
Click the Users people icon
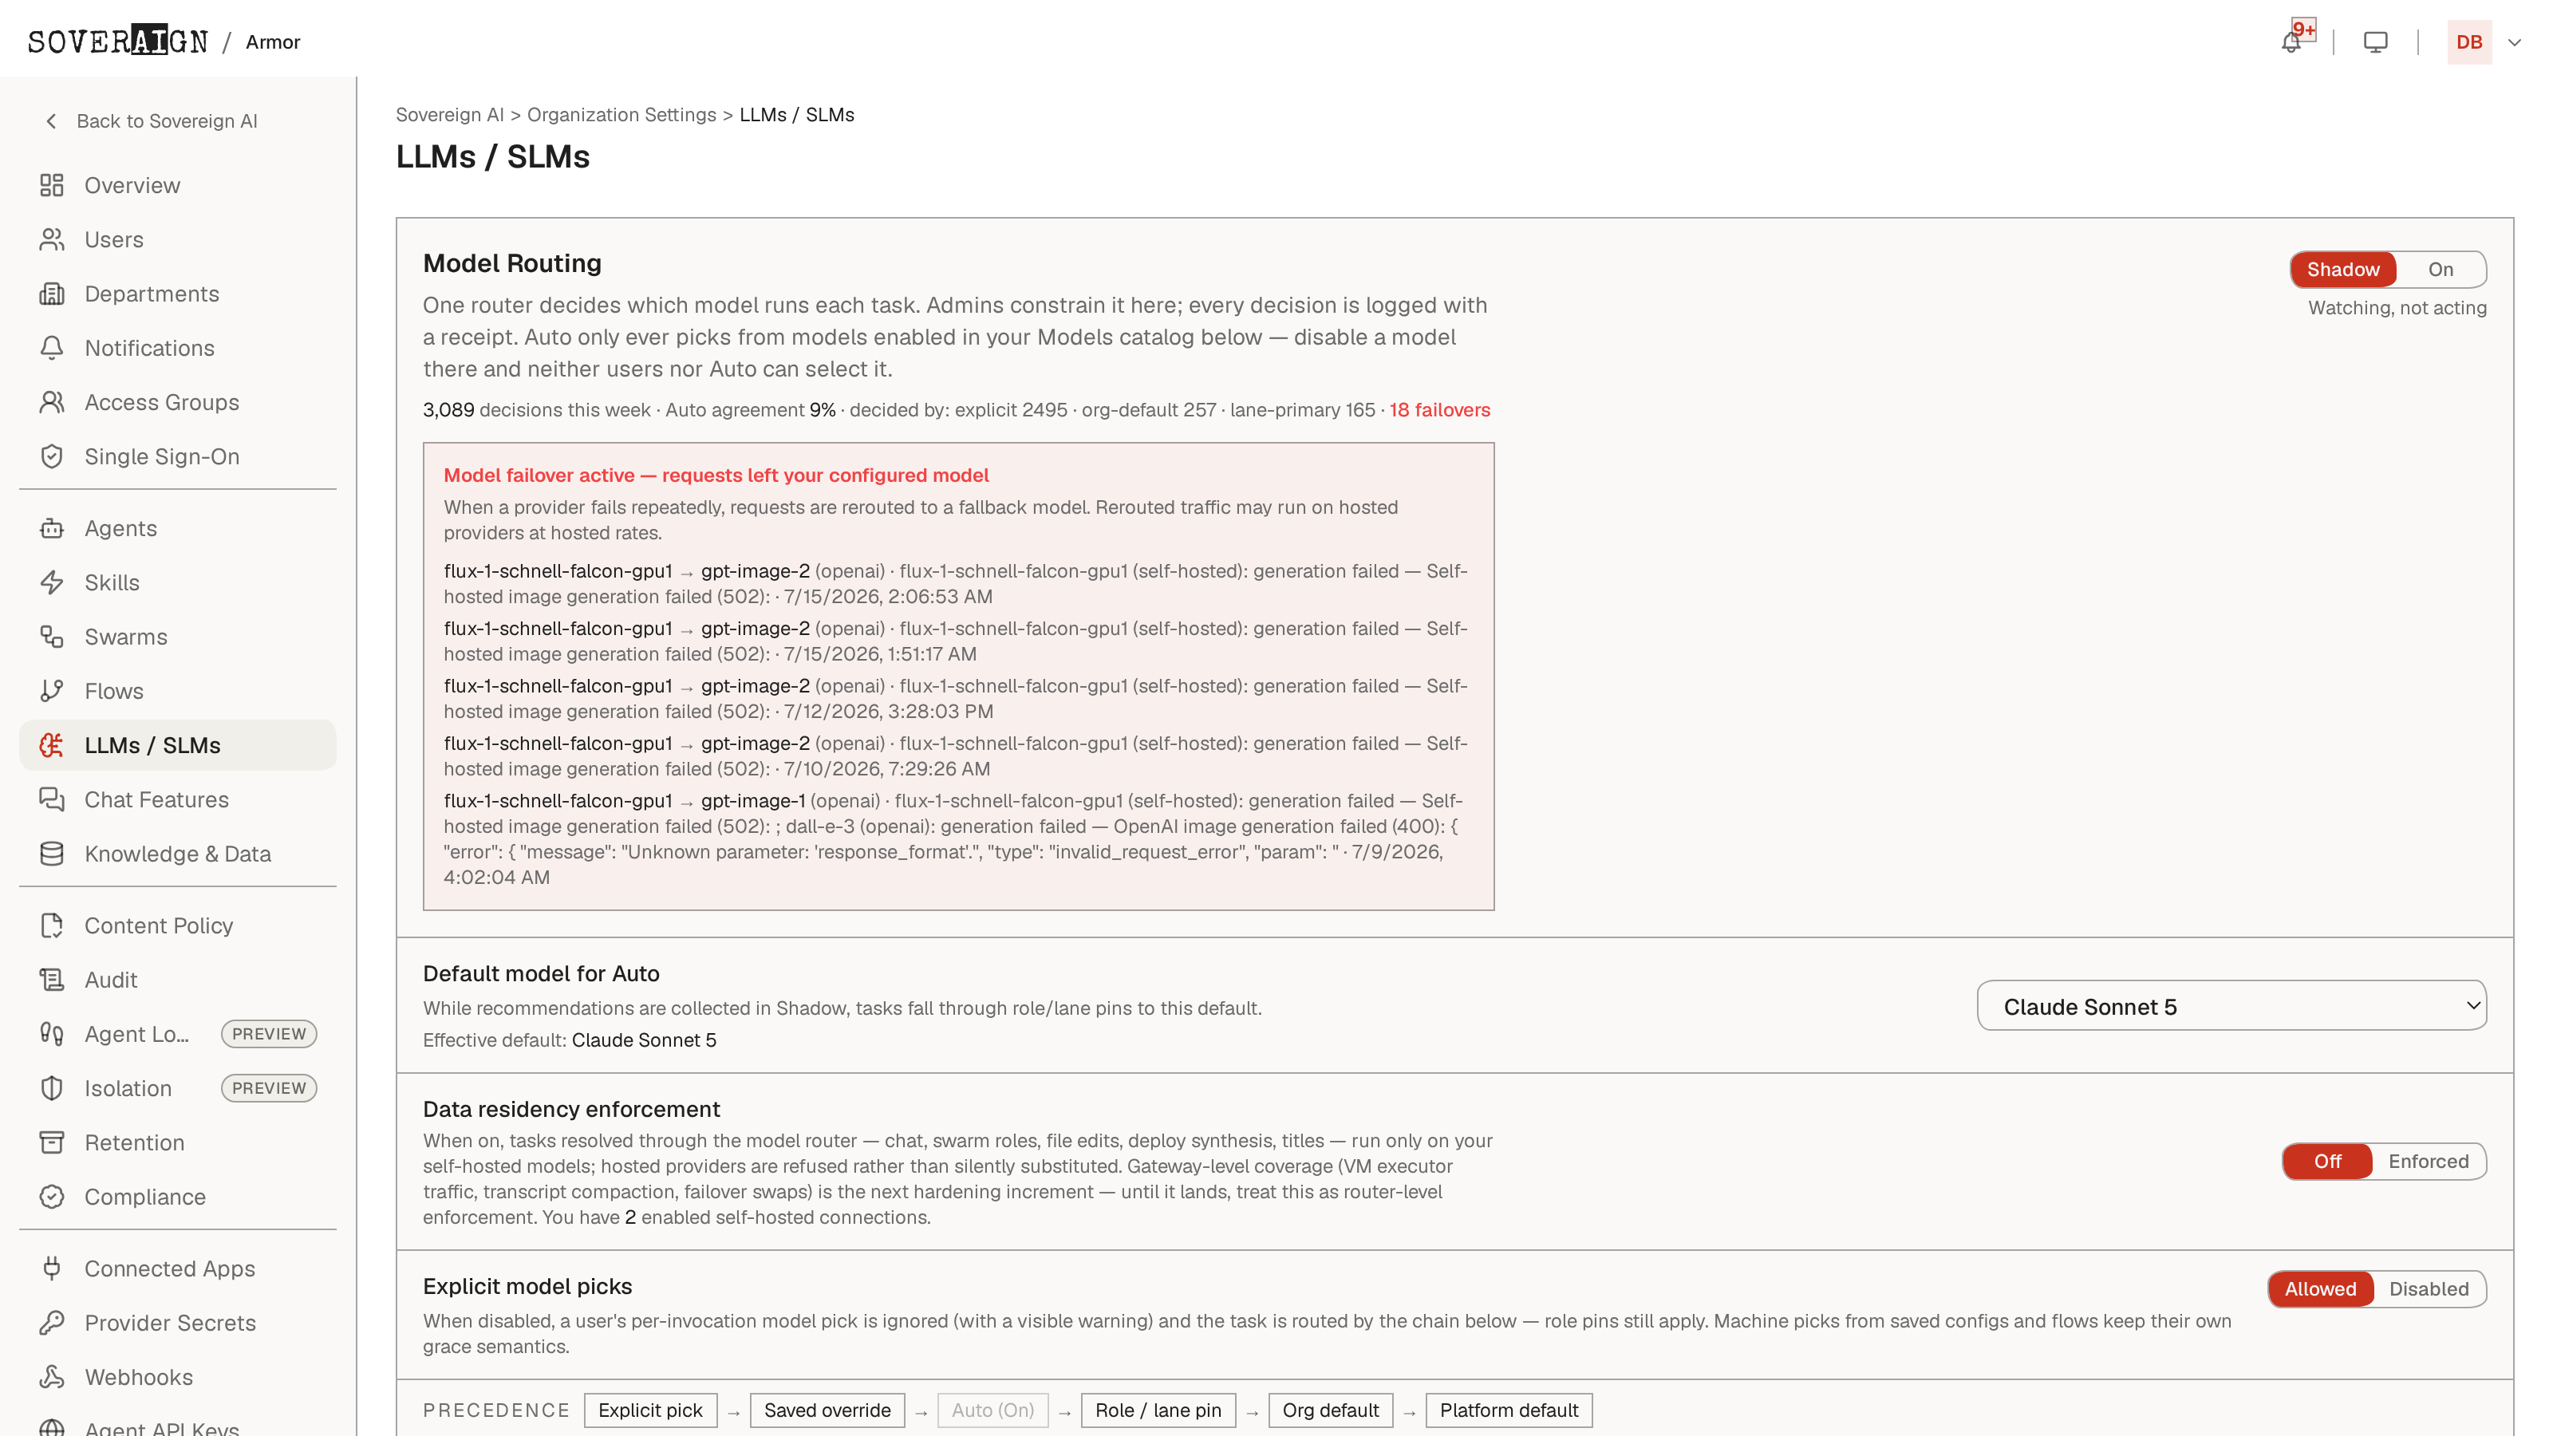(52, 240)
